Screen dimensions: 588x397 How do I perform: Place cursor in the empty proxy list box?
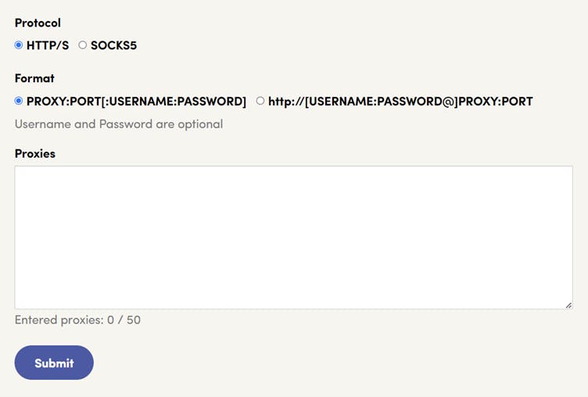pyautogui.click(x=293, y=237)
